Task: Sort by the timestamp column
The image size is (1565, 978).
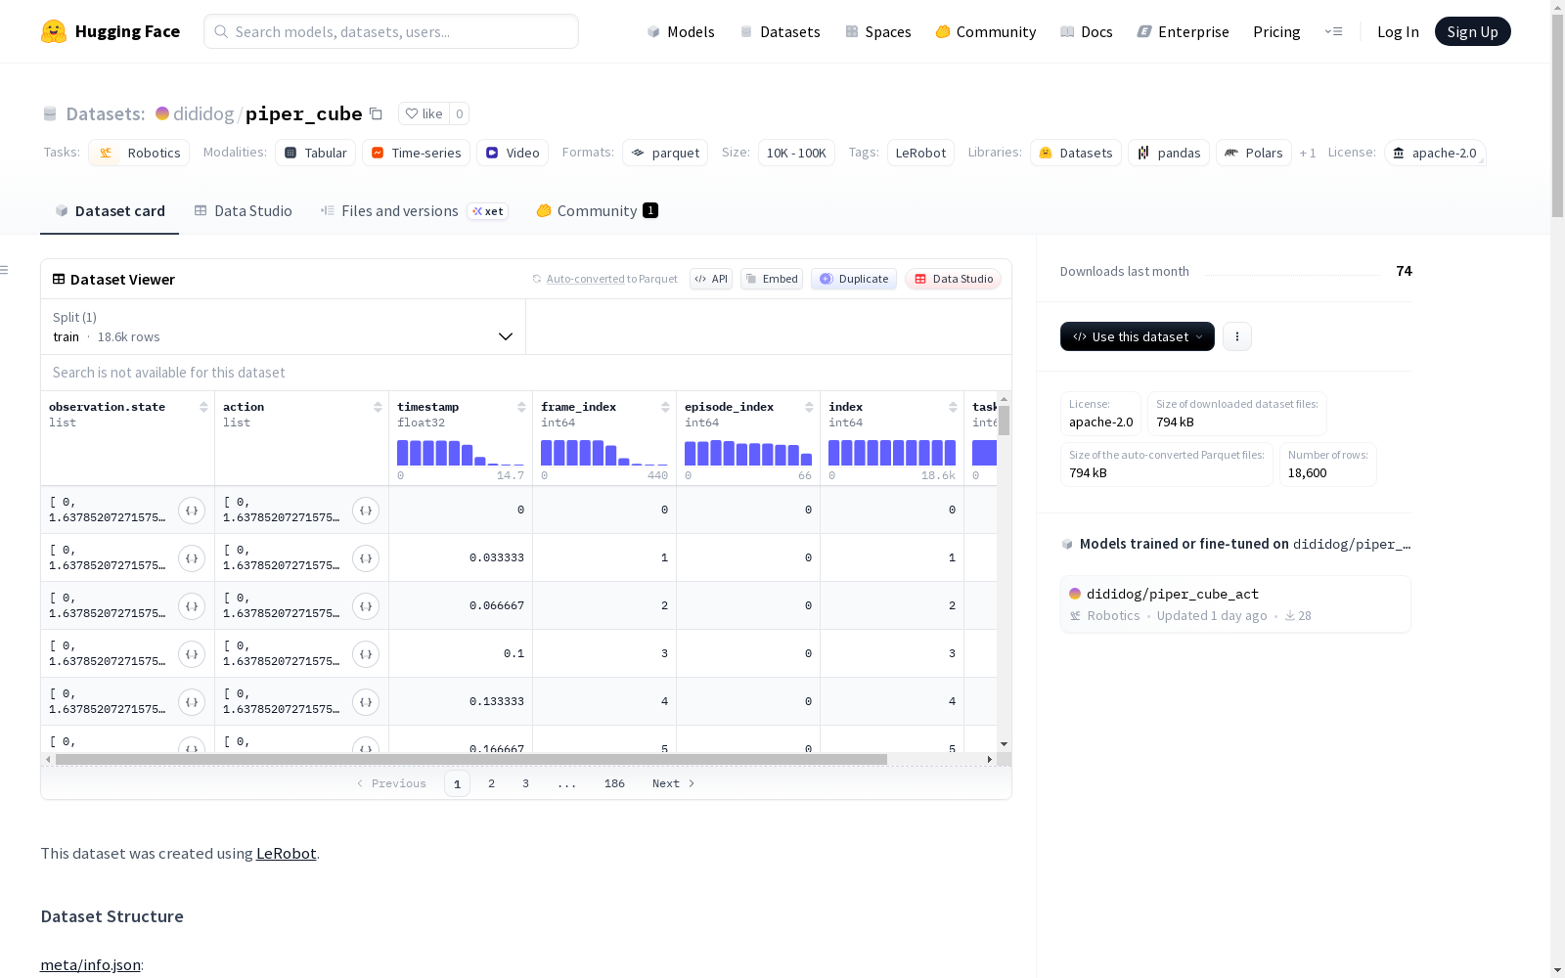Action: (521, 407)
